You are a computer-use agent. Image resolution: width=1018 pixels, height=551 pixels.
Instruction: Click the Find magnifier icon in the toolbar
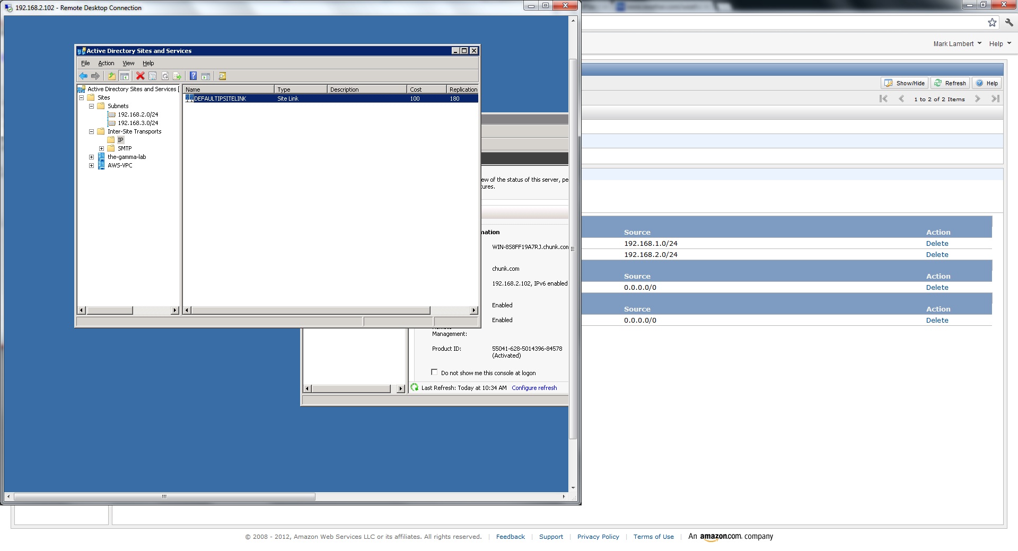click(x=223, y=76)
